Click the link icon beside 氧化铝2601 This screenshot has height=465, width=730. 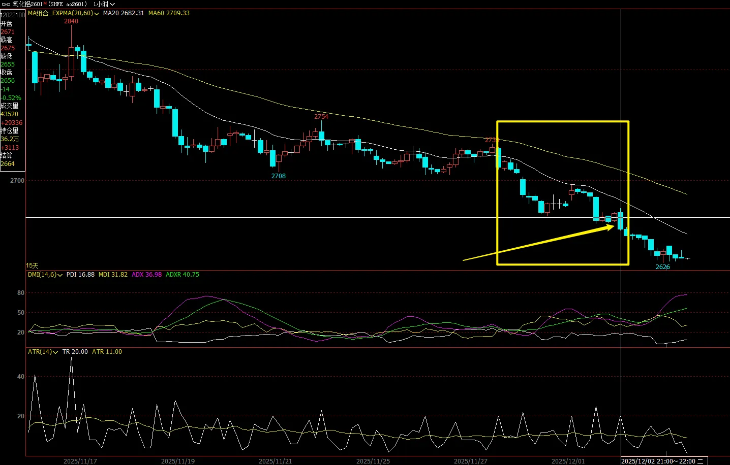tap(6, 4)
